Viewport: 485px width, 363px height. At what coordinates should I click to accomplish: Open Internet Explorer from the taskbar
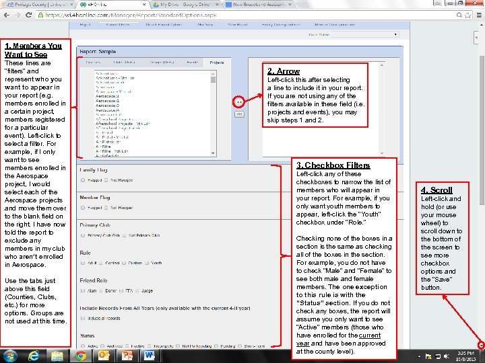pos(34,356)
